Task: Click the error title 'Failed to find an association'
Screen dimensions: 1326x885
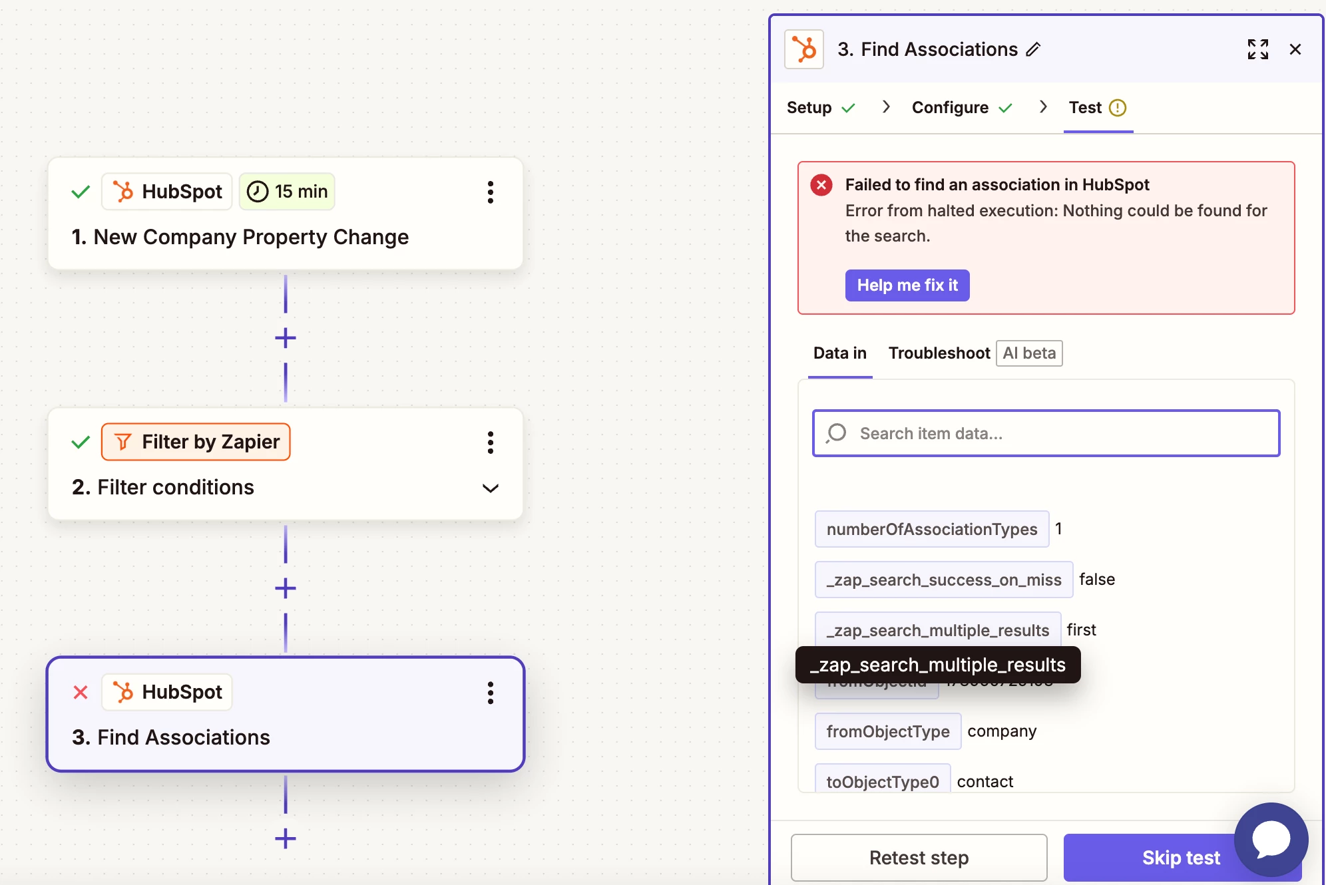Action: point(997,185)
